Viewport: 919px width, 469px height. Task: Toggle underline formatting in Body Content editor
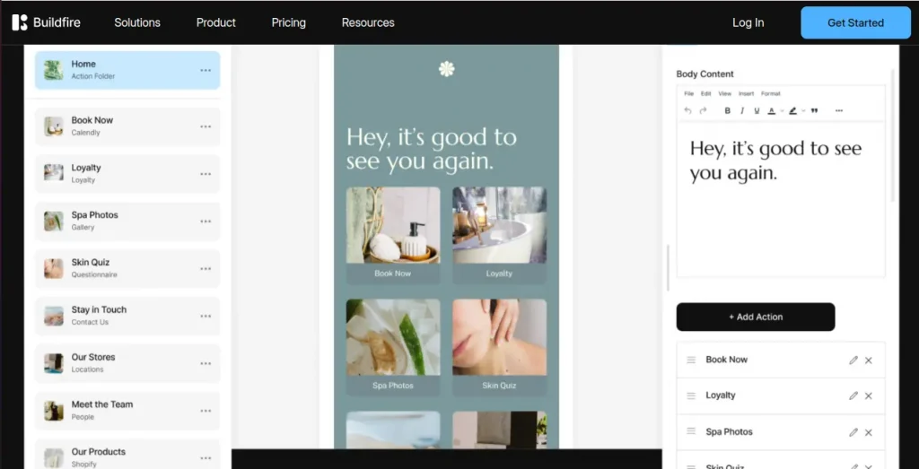757,110
